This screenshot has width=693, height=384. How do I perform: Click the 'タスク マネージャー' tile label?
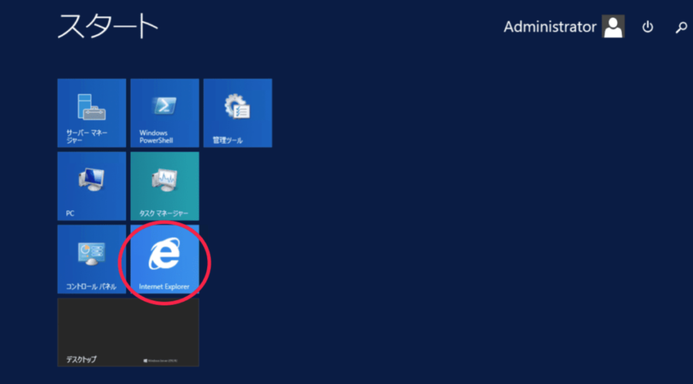click(x=164, y=213)
